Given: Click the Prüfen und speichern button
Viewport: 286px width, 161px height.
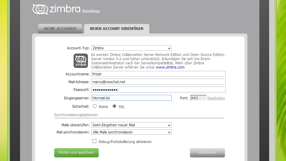Looking at the screenshot, I should tap(76, 153).
